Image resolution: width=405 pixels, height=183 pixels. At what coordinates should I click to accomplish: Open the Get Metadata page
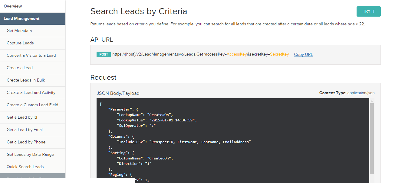[x=19, y=31]
